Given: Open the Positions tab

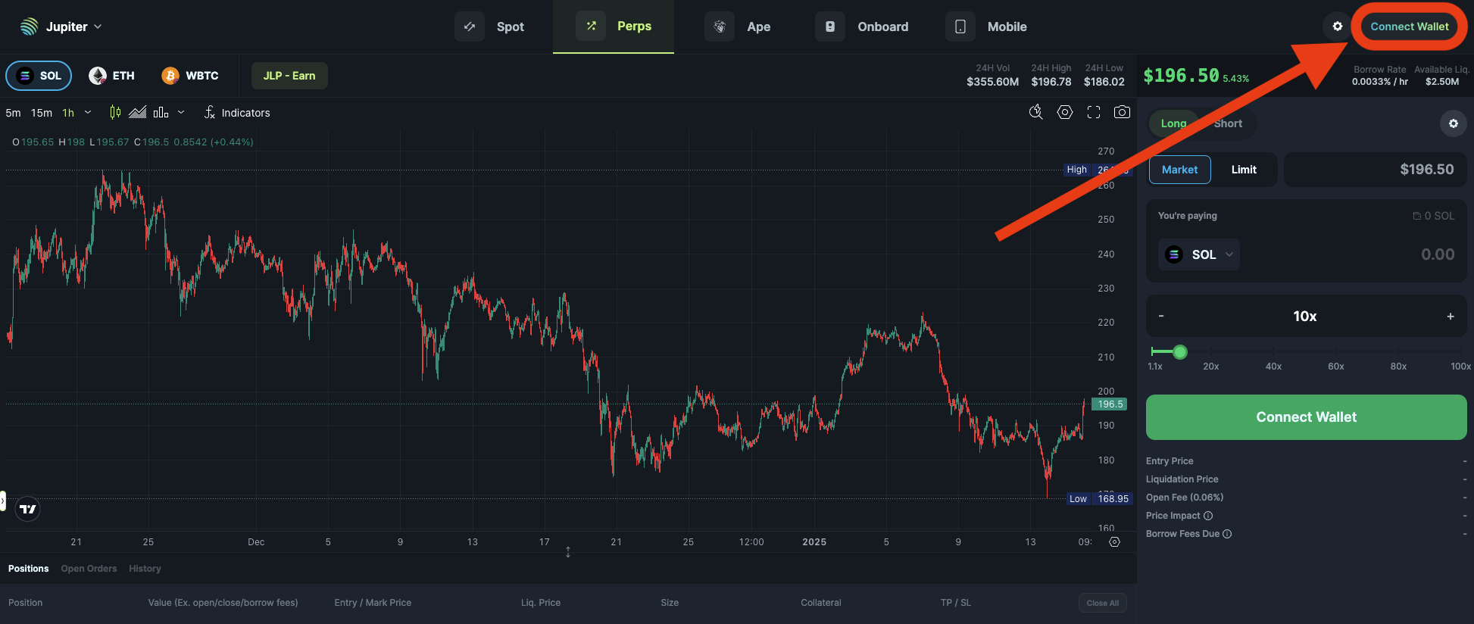Looking at the screenshot, I should click(x=28, y=569).
